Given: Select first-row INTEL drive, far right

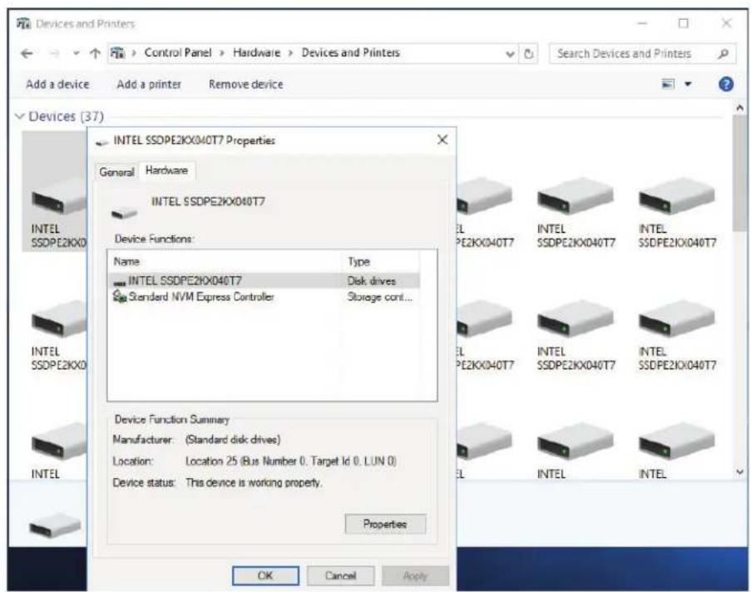Looking at the screenshot, I should 677,213.
